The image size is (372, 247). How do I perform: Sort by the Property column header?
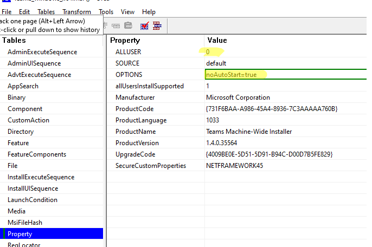click(125, 40)
